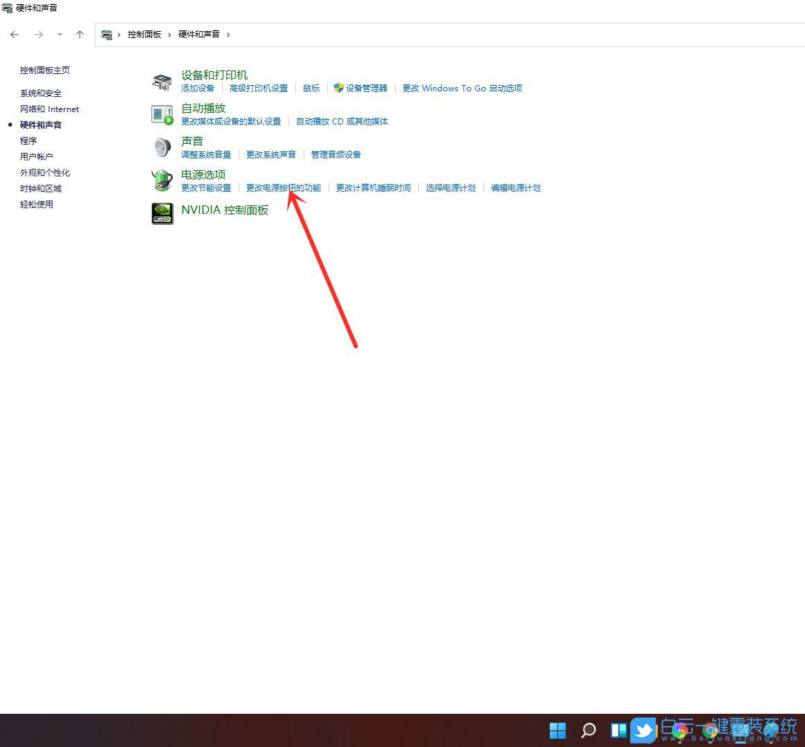
Task: Click the 调整系统音量 link
Action: pos(206,155)
